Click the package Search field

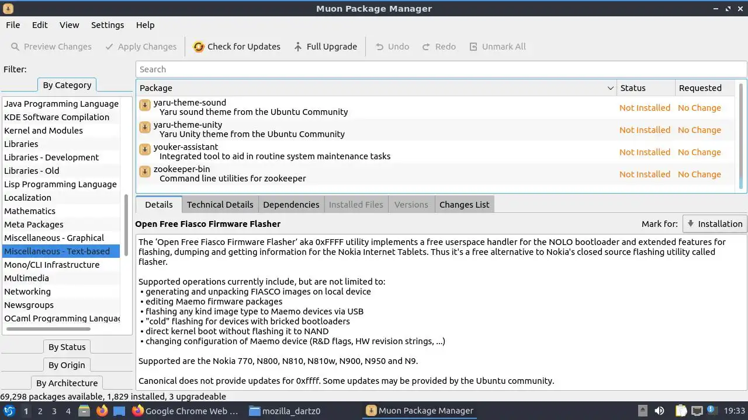pyautogui.click(x=441, y=69)
